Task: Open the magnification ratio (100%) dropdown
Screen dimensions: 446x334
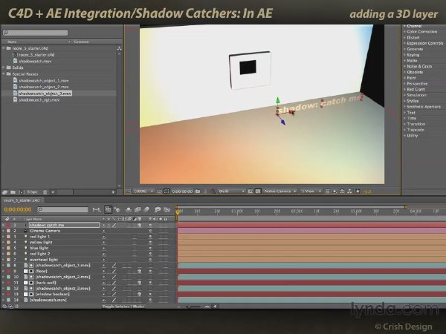Action: pyautogui.click(x=143, y=191)
